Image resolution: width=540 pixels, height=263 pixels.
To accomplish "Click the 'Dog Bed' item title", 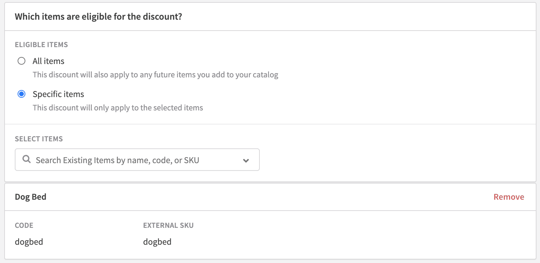I will 30,197.
